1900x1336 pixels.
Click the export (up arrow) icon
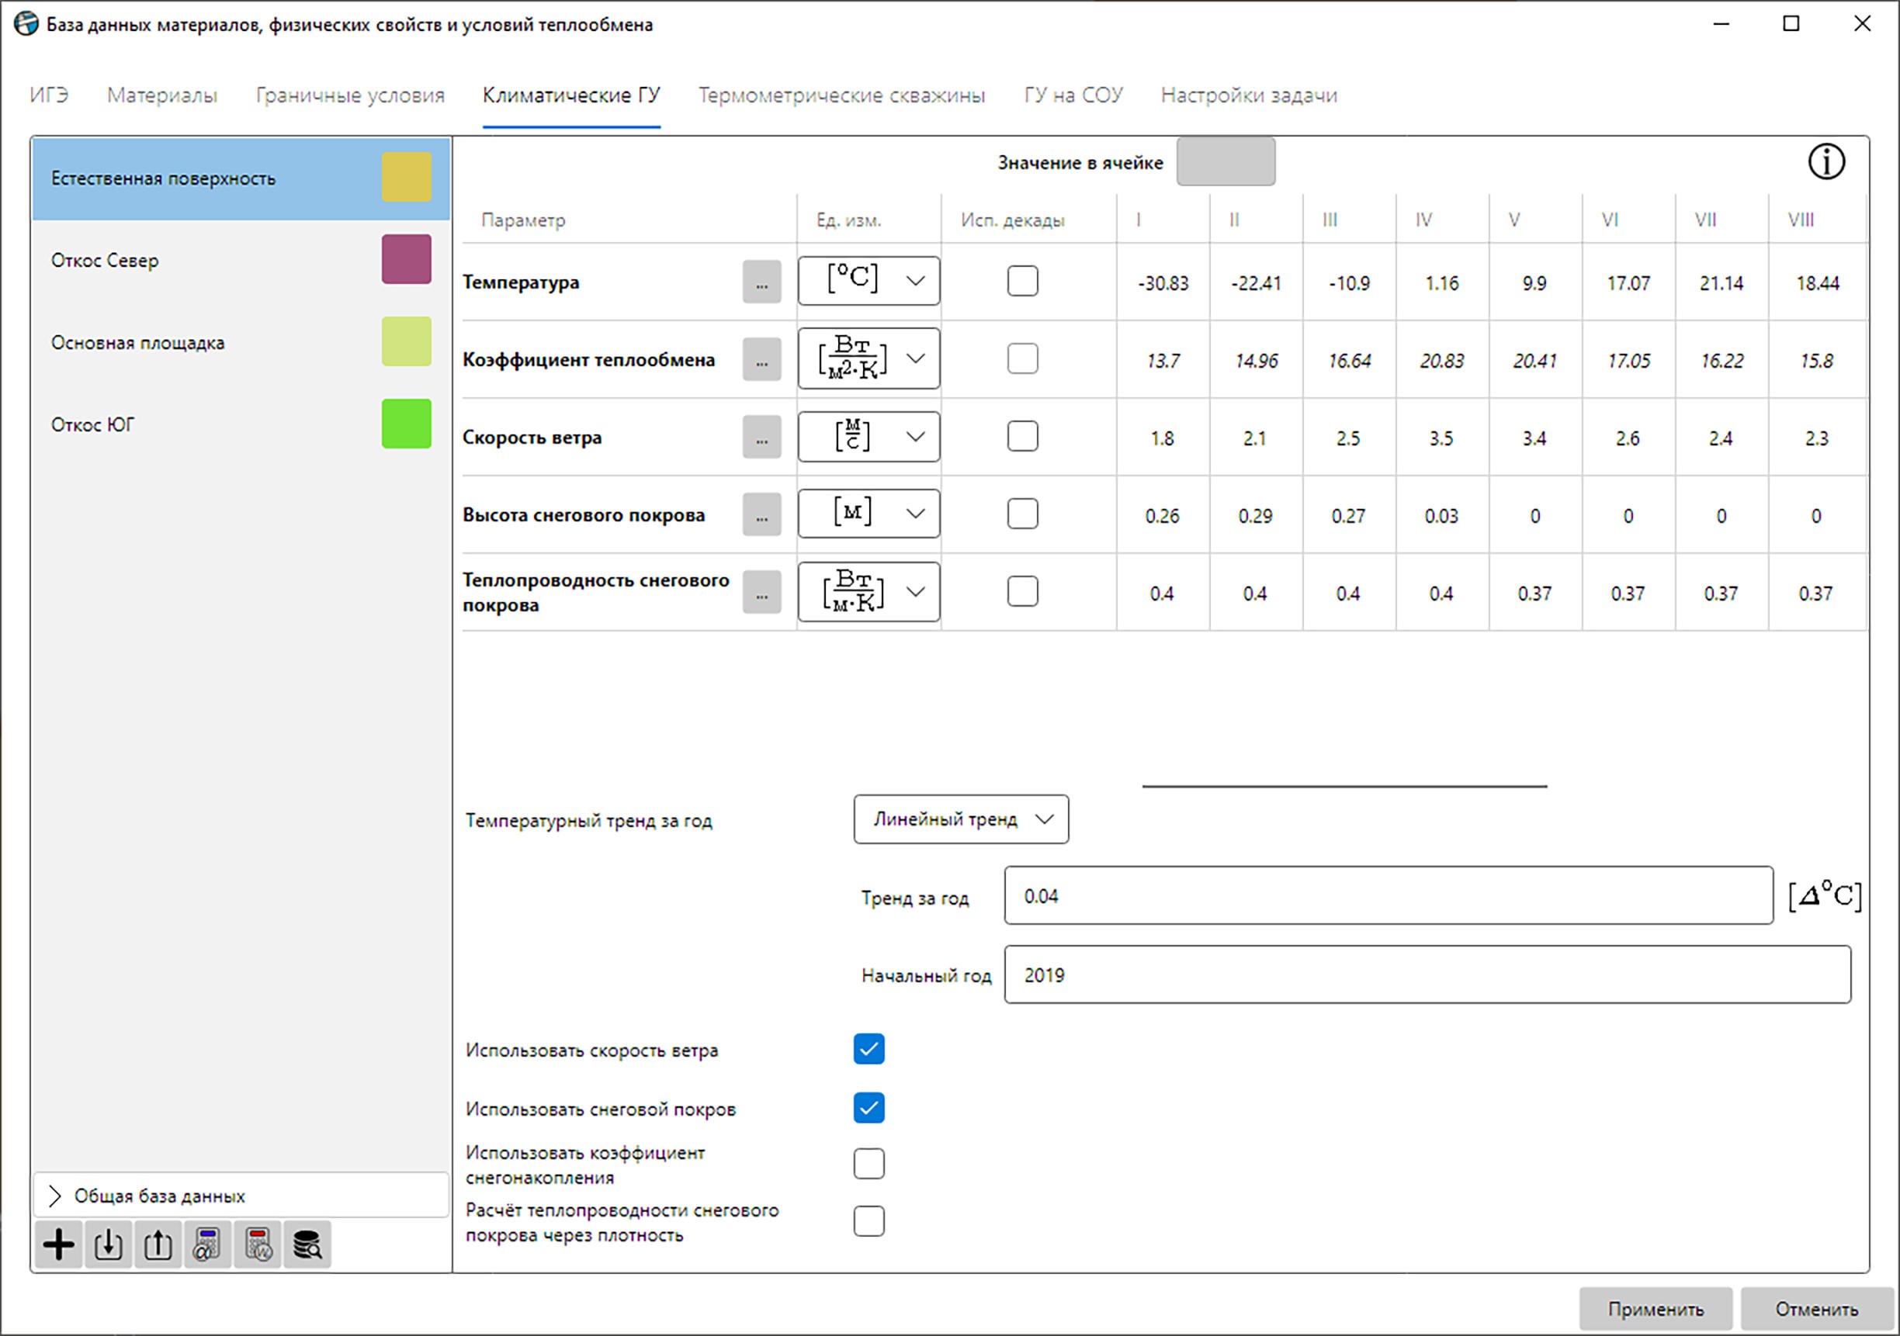(158, 1244)
